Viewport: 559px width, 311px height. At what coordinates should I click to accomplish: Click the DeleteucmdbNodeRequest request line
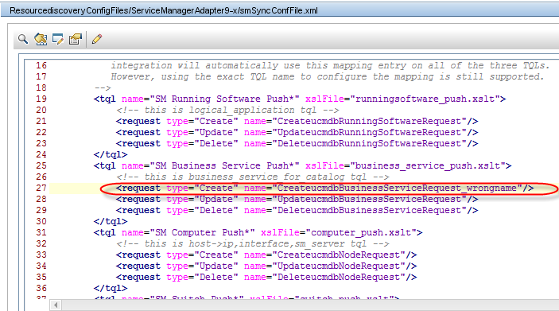click(x=266, y=277)
